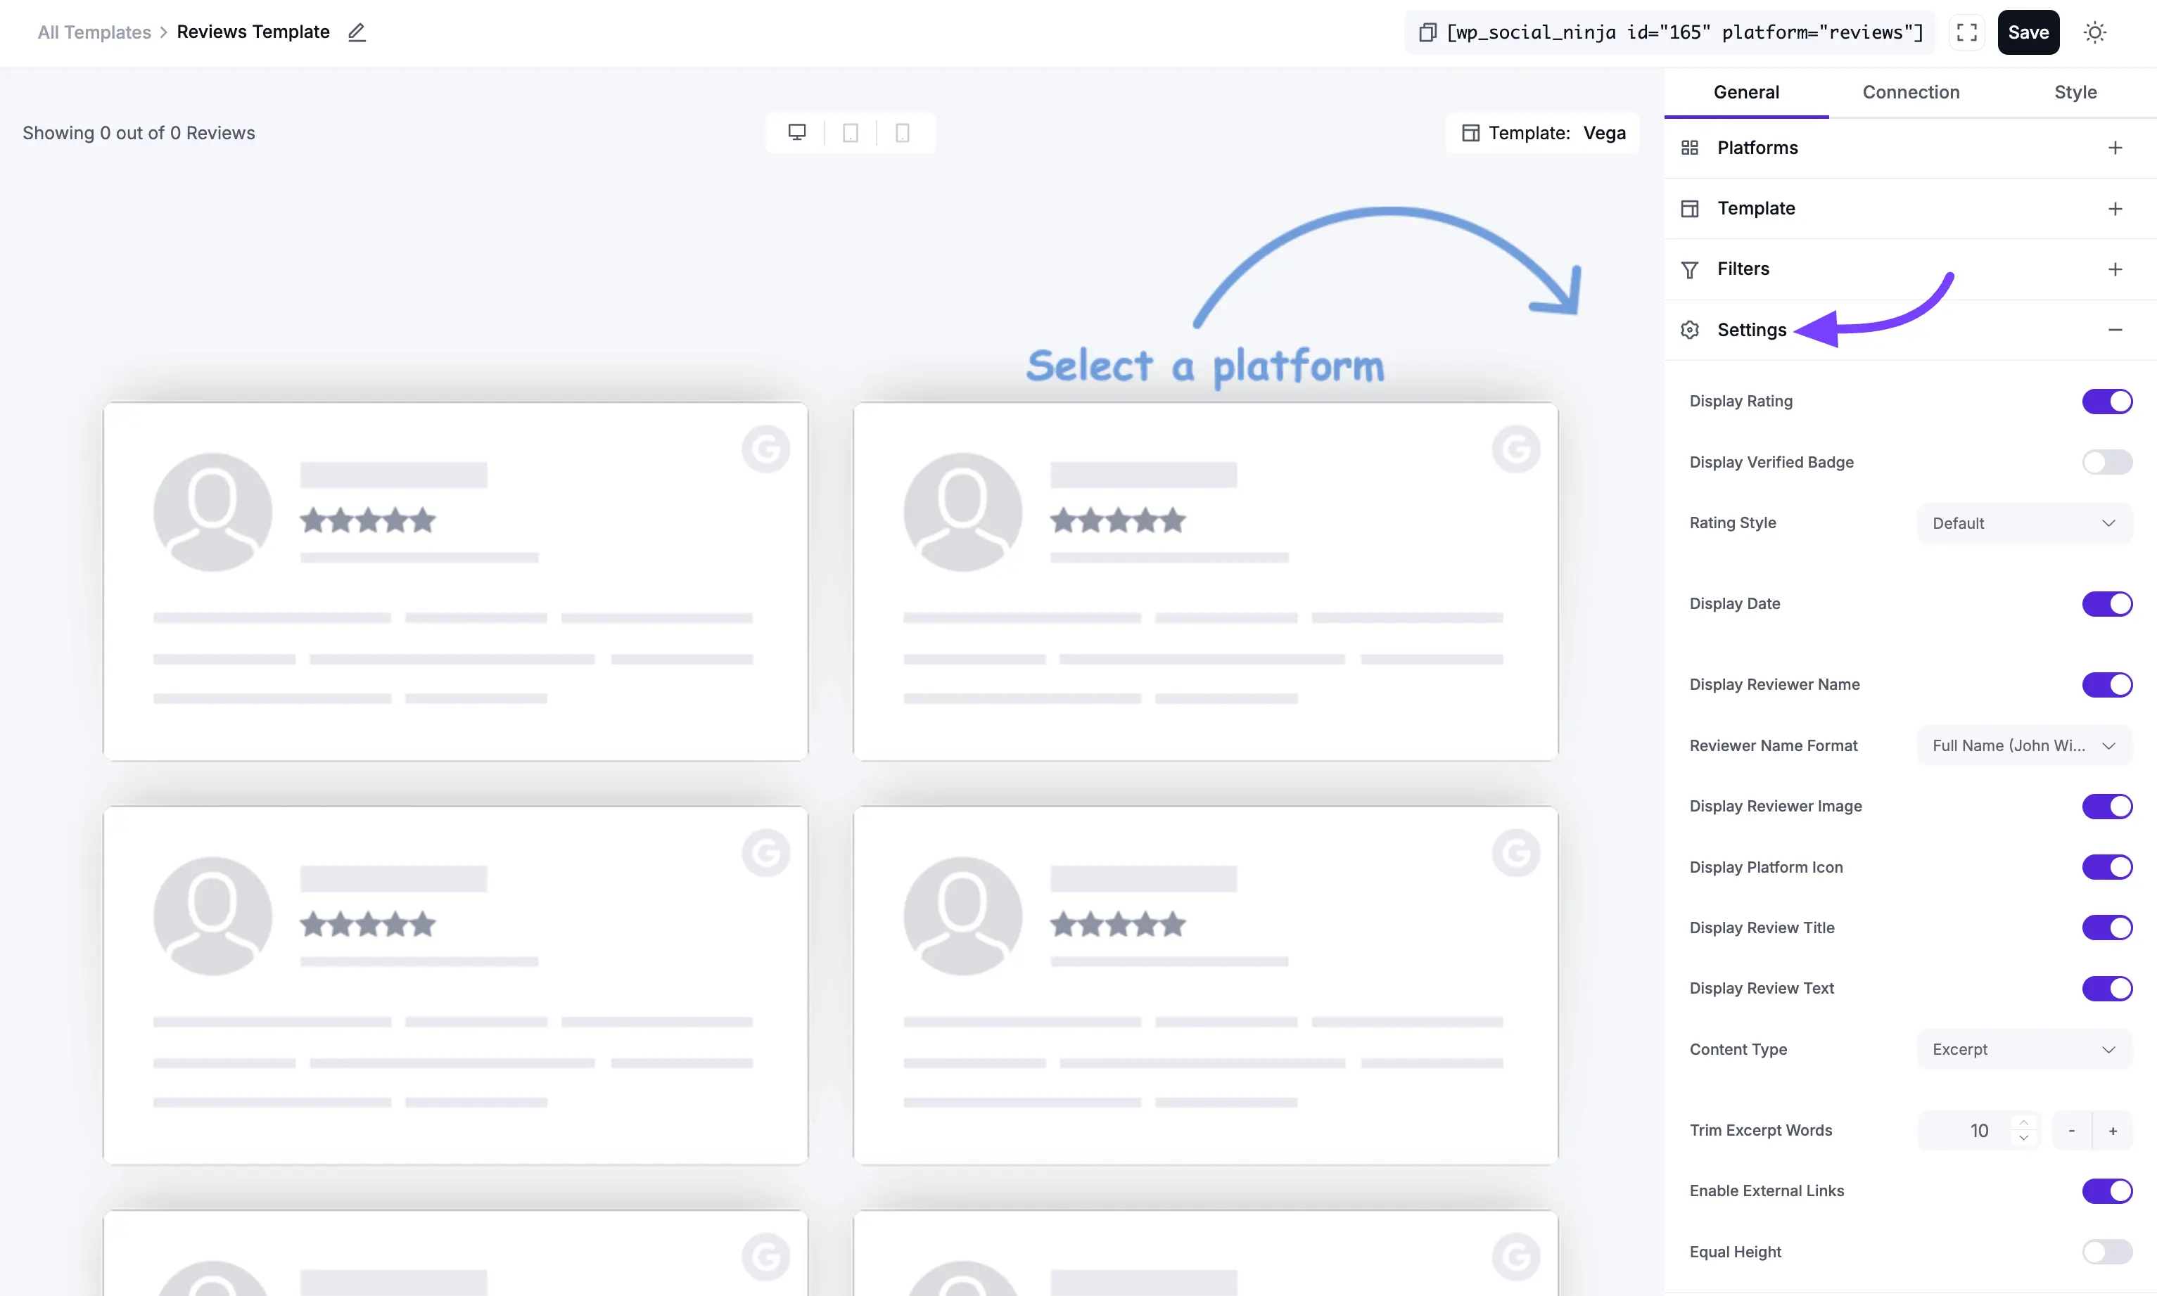The width and height of the screenshot is (2157, 1296).
Task: Switch to fullscreen preview mode
Action: pyautogui.click(x=1966, y=32)
